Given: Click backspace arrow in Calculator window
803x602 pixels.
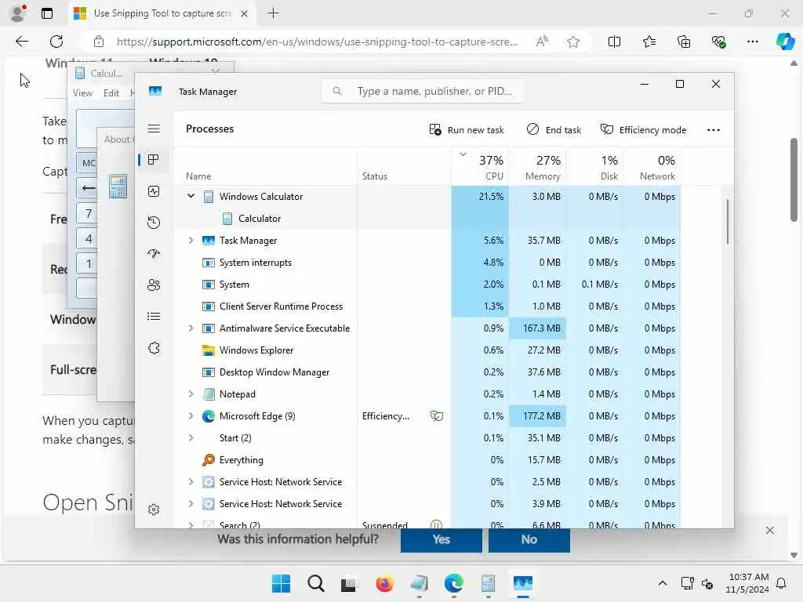Looking at the screenshot, I should tap(88, 188).
